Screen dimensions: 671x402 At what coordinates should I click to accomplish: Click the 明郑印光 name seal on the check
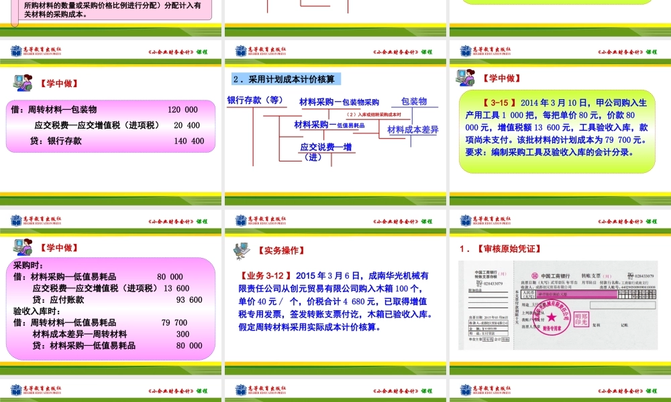[581, 318]
